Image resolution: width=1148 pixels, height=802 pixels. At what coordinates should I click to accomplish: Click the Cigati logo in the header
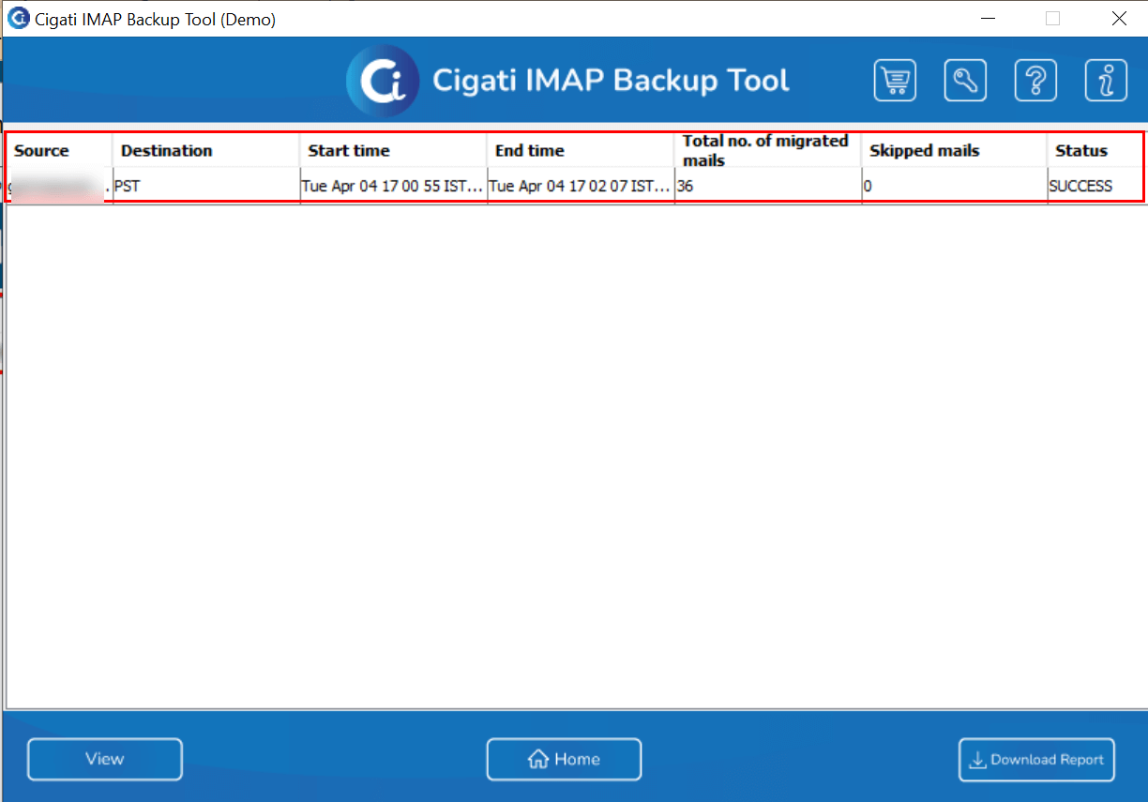coord(383,81)
